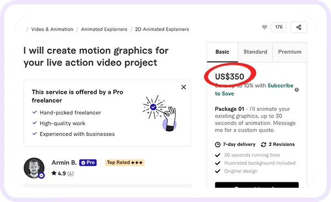Click the blue Pro badge
331x202 pixels.
point(88,162)
